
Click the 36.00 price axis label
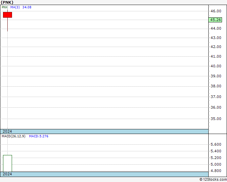(216, 107)
